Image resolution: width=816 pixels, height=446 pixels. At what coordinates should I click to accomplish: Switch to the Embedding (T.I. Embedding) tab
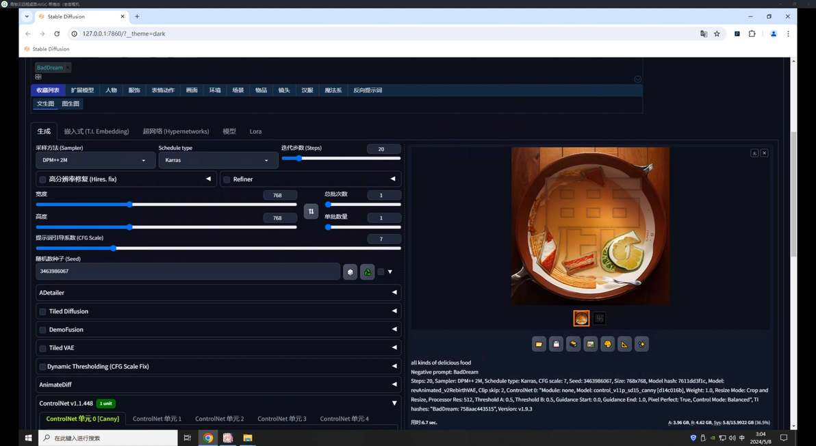pos(97,131)
